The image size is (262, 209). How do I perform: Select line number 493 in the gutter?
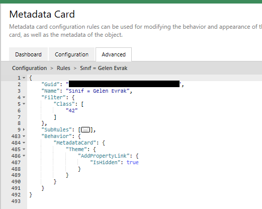click(x=16, y=201)
